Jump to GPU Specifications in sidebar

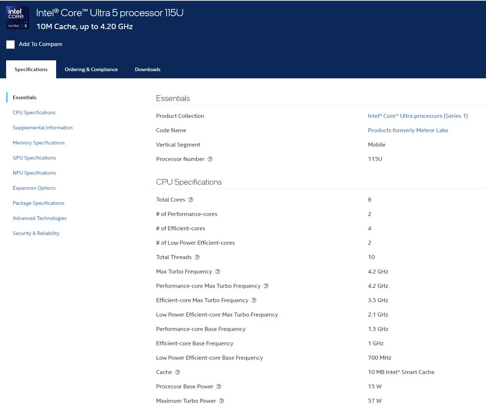(x=34, y=158)
